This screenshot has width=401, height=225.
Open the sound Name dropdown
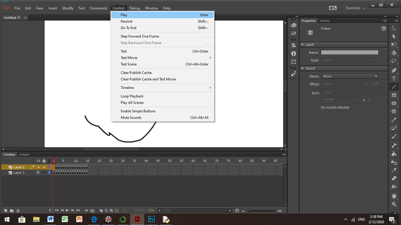click(350, 76)
